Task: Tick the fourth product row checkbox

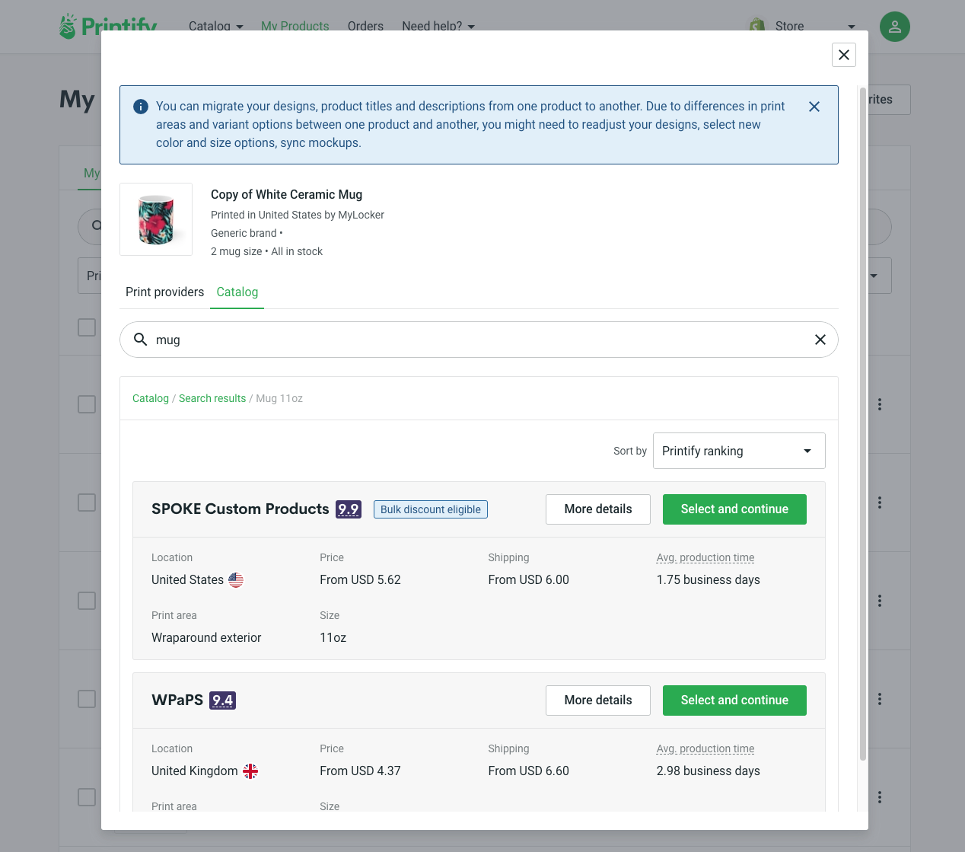Action: [x=87, y=699]
